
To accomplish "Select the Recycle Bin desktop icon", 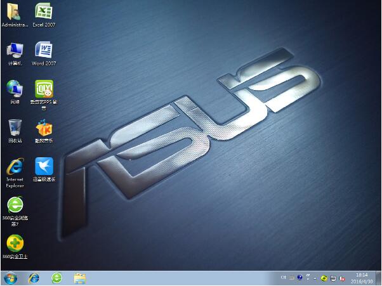I will pos(15,131).
